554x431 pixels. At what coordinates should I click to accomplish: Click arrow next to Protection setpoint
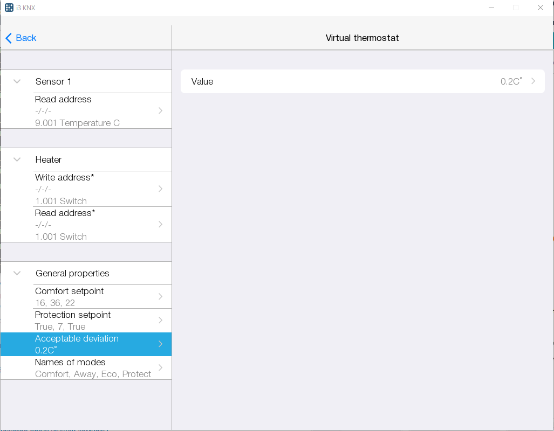click(160, 320)
